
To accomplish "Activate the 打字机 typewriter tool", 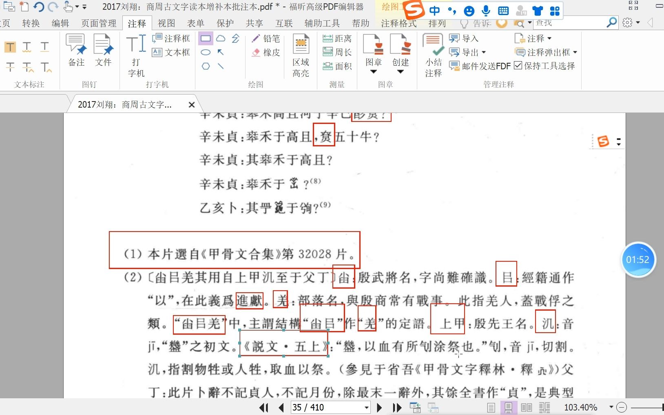I will click(x=136, y=56).
